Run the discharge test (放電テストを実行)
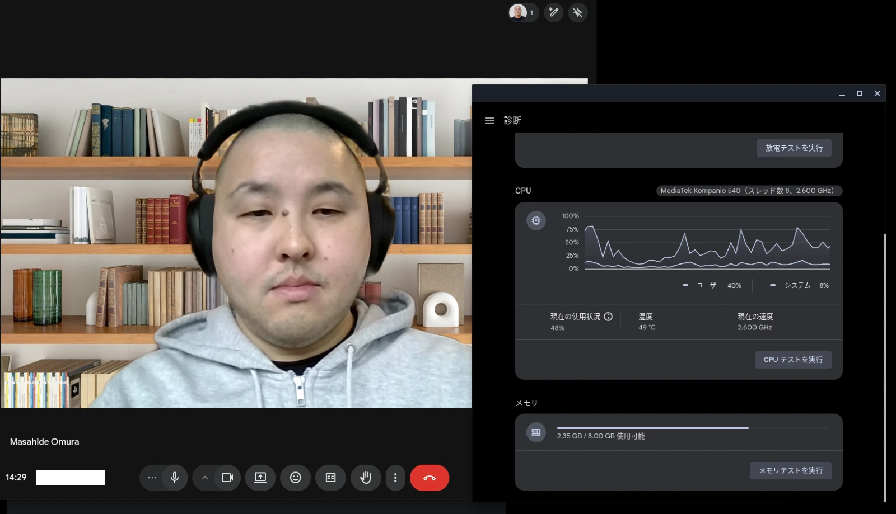The image size is (896, 514). point(794,148)
